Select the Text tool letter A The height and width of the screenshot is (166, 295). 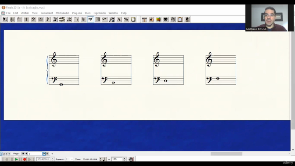[x=119, y=19]
